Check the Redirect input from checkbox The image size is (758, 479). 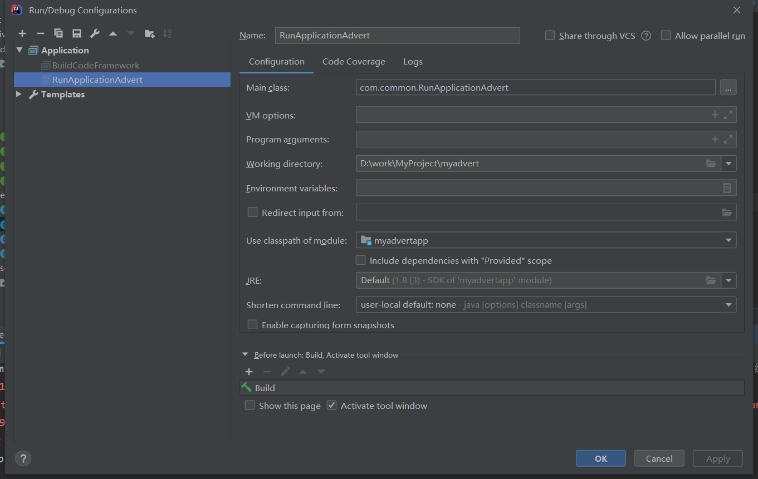click(x=252, y=212)
